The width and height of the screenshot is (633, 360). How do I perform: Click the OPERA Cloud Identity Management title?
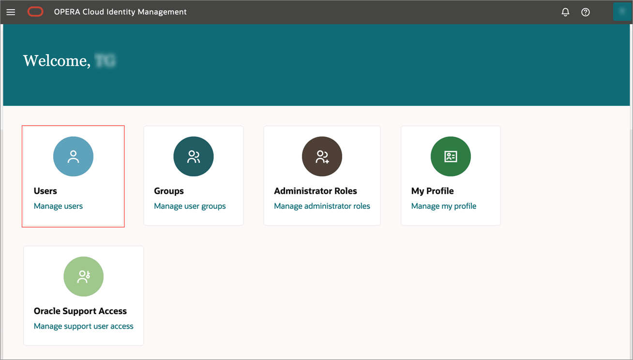click(x=121, y=12)
